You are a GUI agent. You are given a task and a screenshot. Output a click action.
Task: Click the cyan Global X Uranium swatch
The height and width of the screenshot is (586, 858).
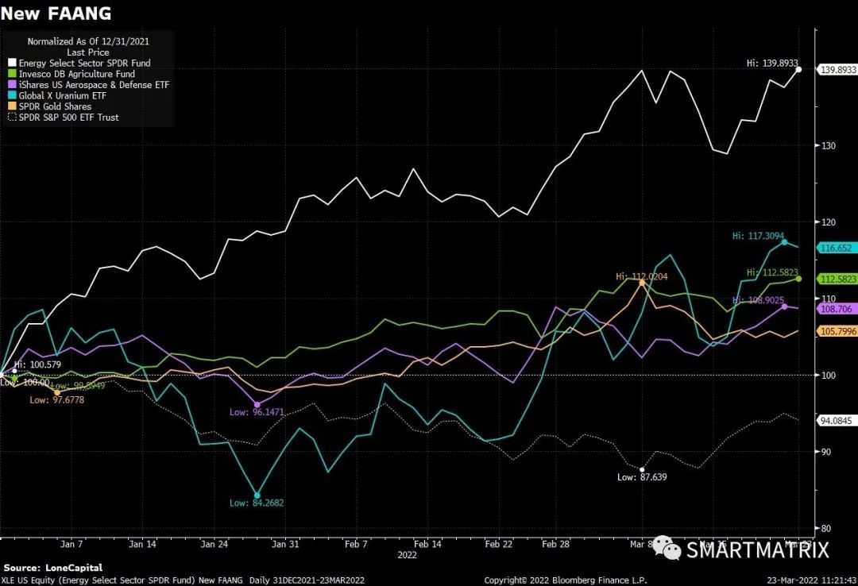[x=13, y=95]
